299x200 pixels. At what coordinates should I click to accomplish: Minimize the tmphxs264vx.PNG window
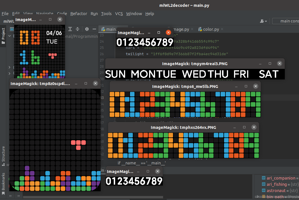pyautogui.click(x=234, y=127)
